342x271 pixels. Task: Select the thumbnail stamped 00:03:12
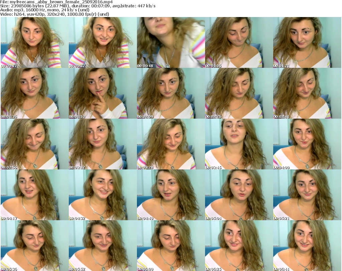coord(103,144)
